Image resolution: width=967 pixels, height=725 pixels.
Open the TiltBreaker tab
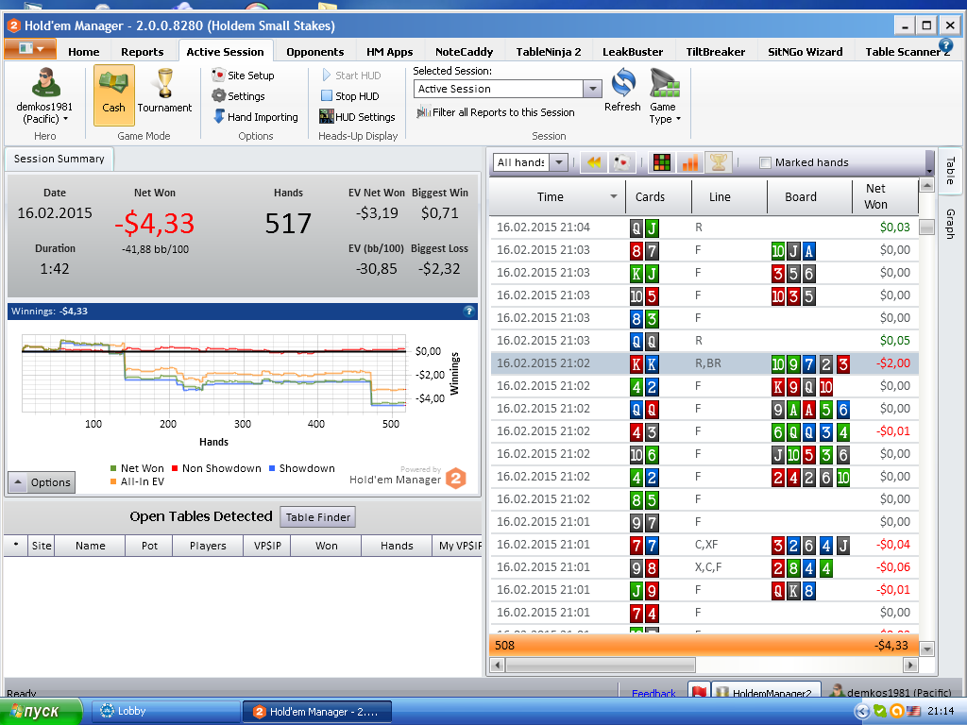tap(716, 52)
